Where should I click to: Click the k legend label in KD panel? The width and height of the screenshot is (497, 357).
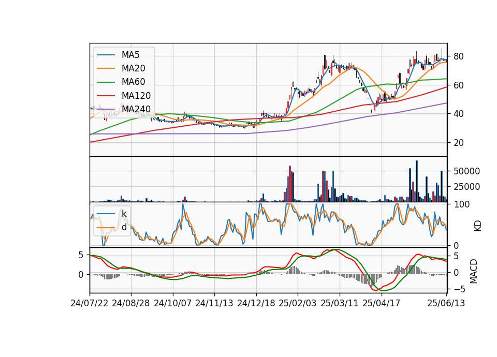(x=124, y=214)
